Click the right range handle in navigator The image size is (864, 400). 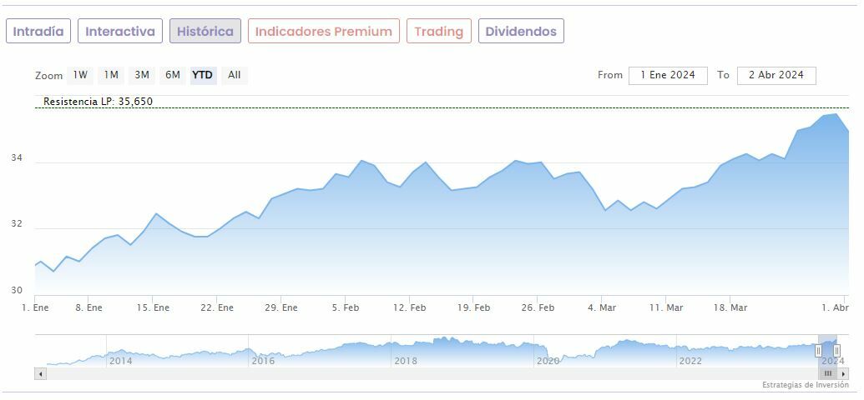click(x=836, y=351)
